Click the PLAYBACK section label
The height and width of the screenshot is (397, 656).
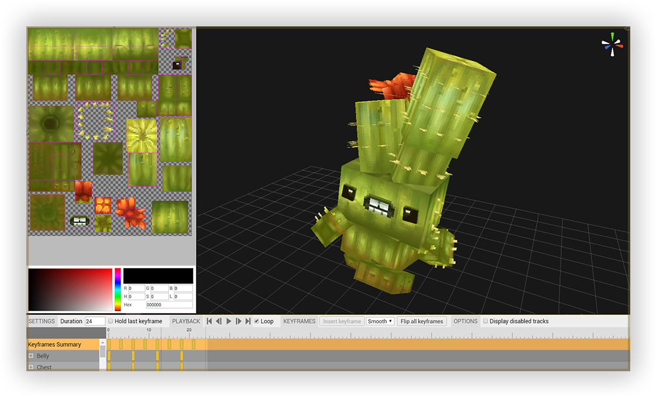(186, 321)
